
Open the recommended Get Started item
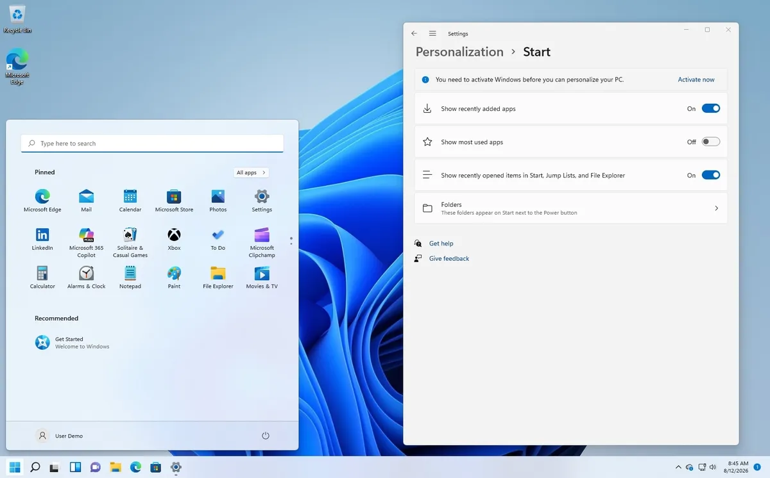click(x=73, y=343)
